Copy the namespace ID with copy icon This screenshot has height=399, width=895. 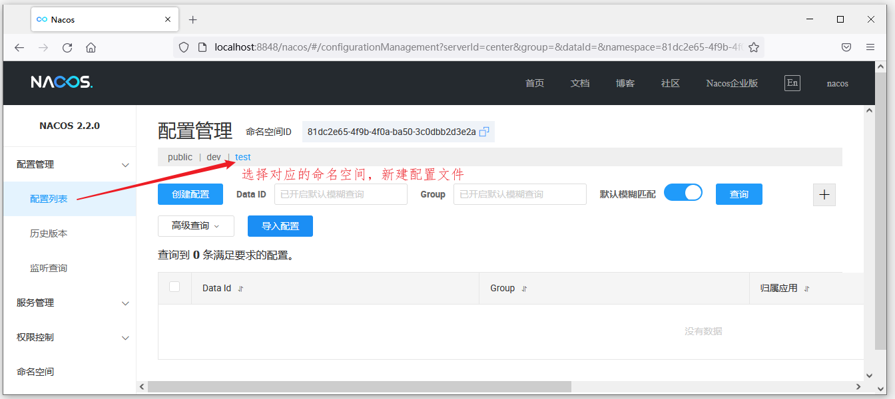pos(484,132)
